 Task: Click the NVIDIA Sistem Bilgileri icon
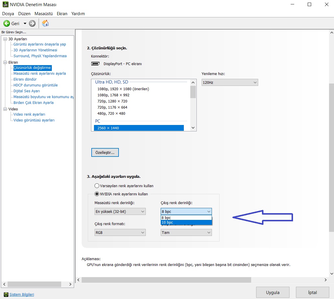pyautogui.click(x=6, y=294)
